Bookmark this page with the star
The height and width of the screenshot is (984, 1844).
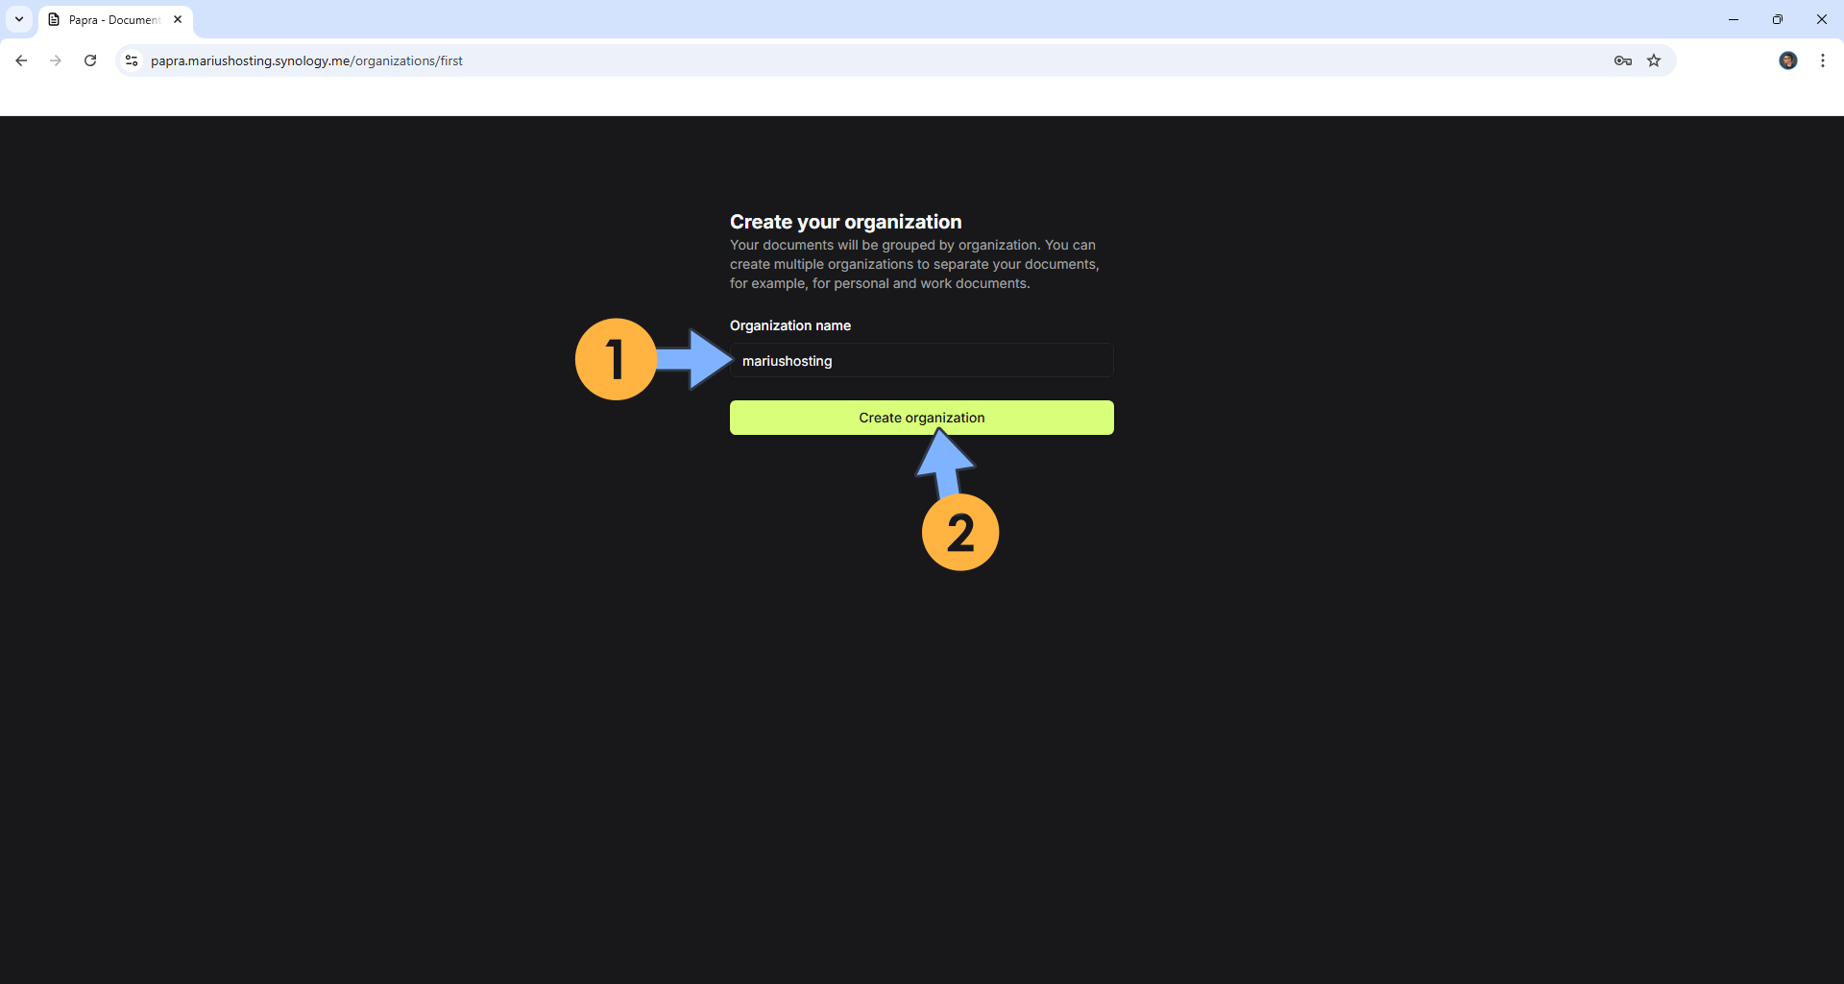[1654, 60]
